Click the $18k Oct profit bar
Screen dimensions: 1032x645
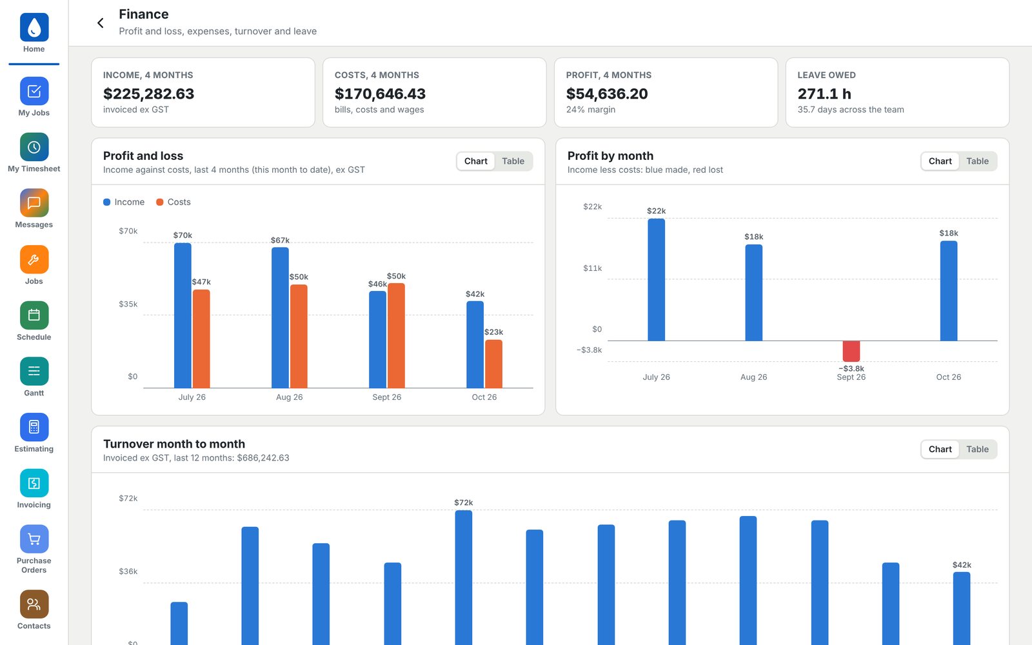tap(949, 291)
